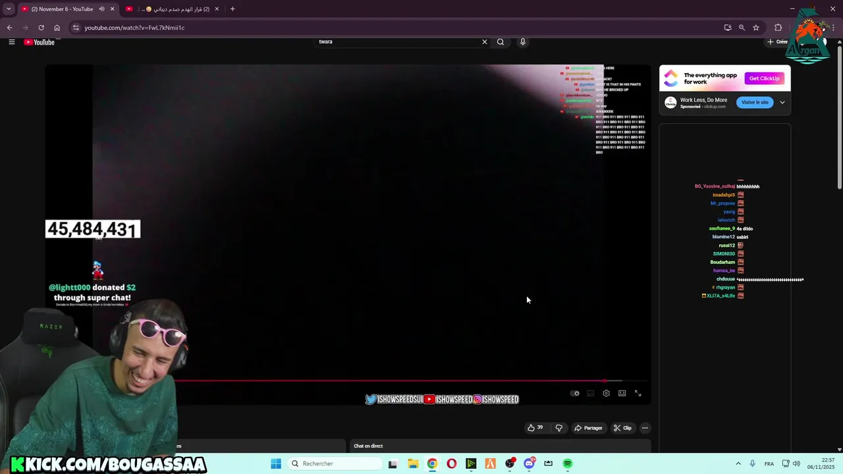Screen dimensions: 843x474
Task: Click chat username soufianee_9
Action: [x=722, y=228]
